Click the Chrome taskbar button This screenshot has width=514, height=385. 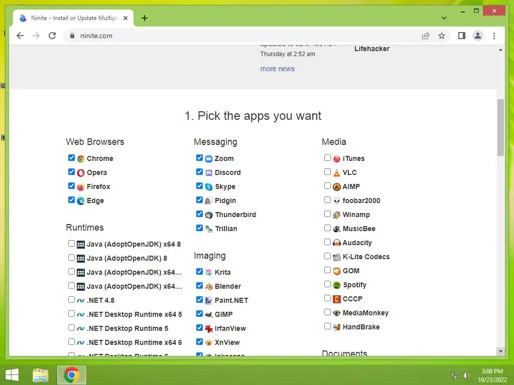pyautogui.click(x=72, y=375)
